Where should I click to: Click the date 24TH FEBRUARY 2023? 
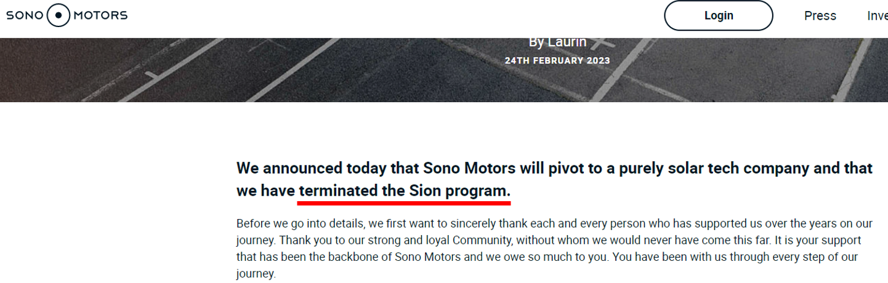(557, 60)
